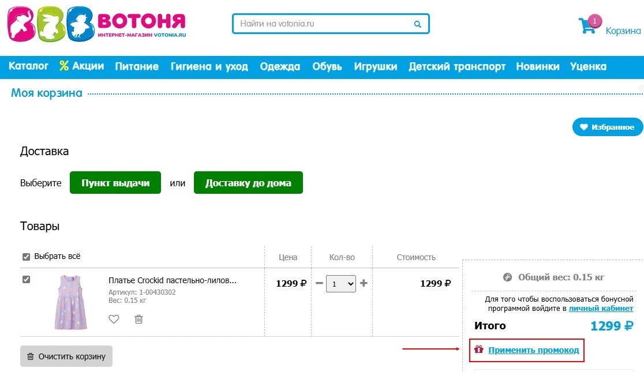The width and height of the screenshot is (644, 372).
Task: Click the plus to increase item quantity
Action: pos(364,284)
